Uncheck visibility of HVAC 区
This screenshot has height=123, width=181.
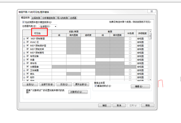pyautogui.click(x=27, y=42)
